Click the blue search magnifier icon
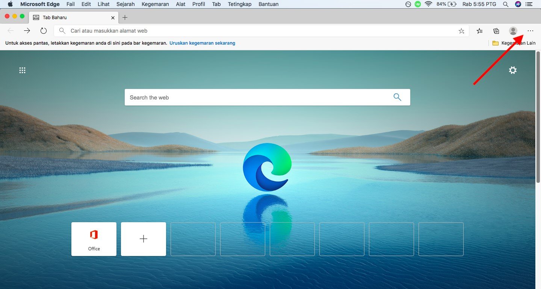This screenshot has height=289, width=541. 397,97
